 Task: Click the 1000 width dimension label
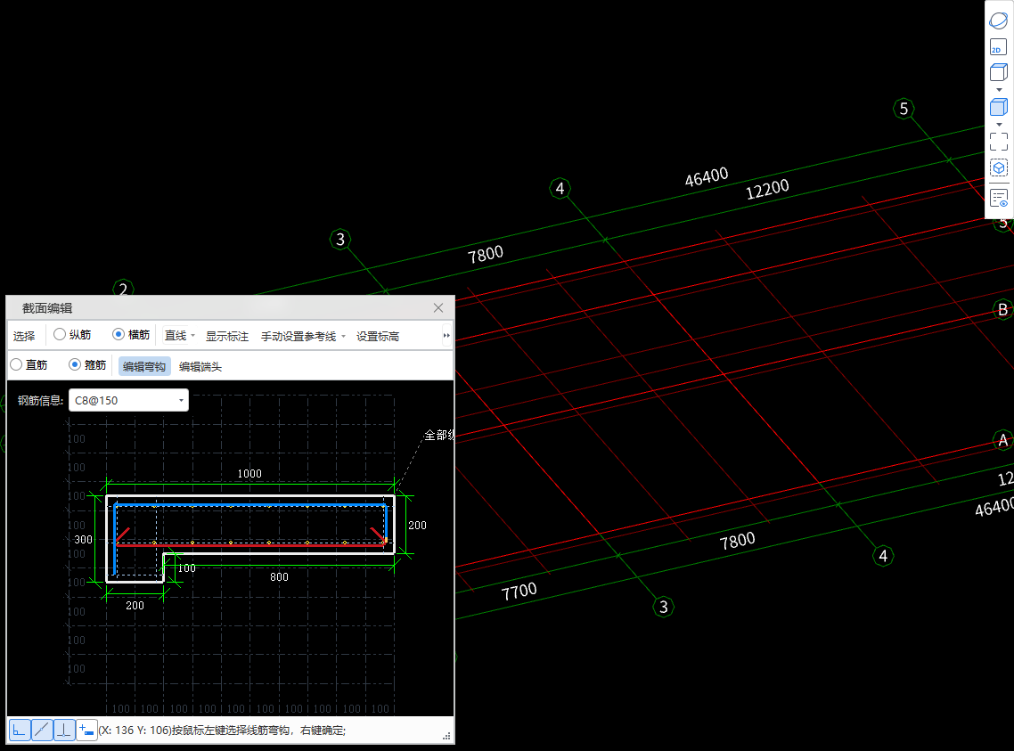pyautogui.click(x=249, y=474)
